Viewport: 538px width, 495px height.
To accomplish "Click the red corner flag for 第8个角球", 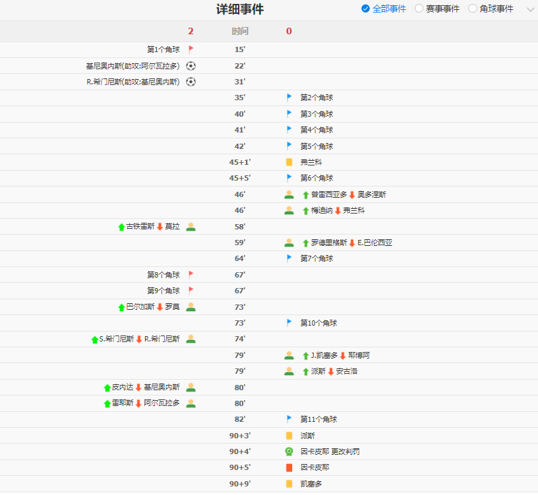I will click(x=191, y=274).
